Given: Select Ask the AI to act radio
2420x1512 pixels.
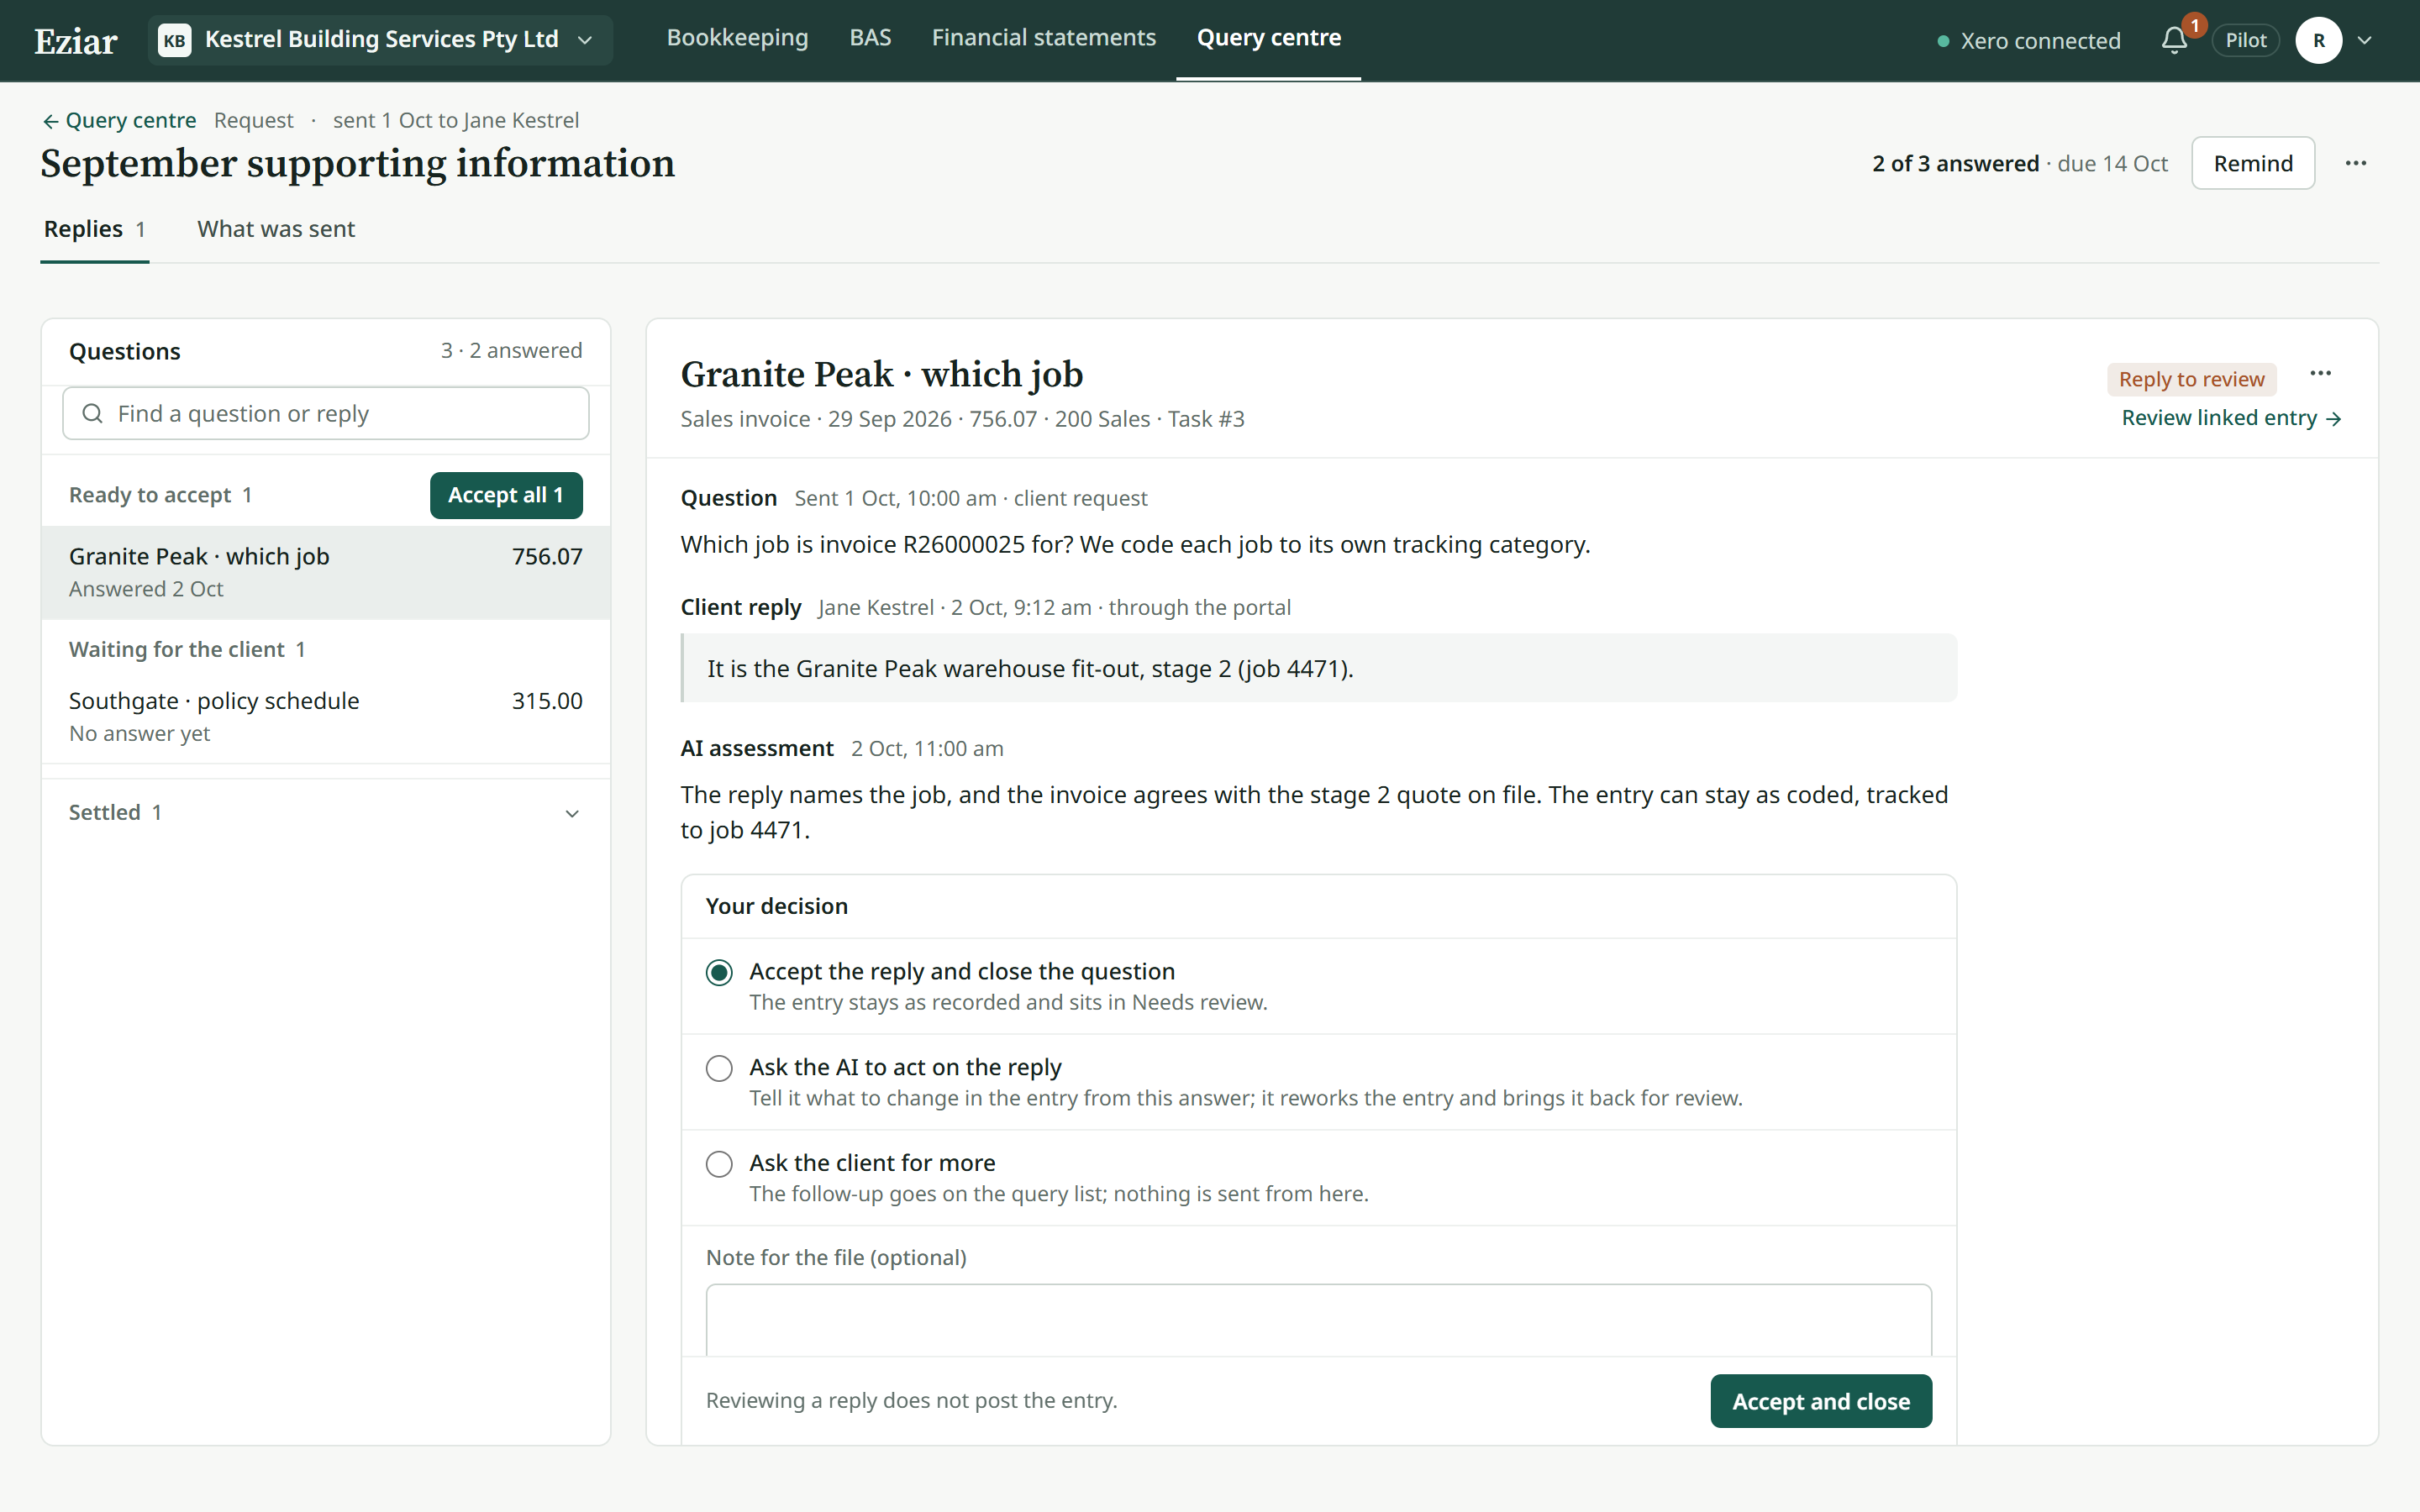Looking at the screenshot, I should (x=719, y=1068).
